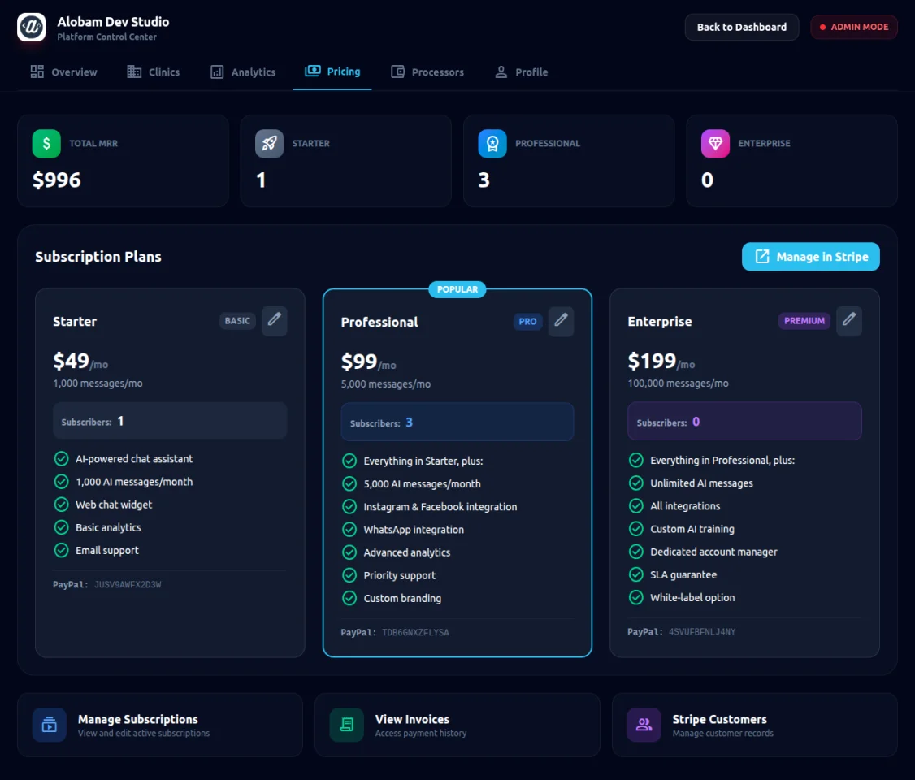Viewport: 915px width, 780px height.
Task: Click the Professional Subscribers: 3 box
Action: [457, 422]
